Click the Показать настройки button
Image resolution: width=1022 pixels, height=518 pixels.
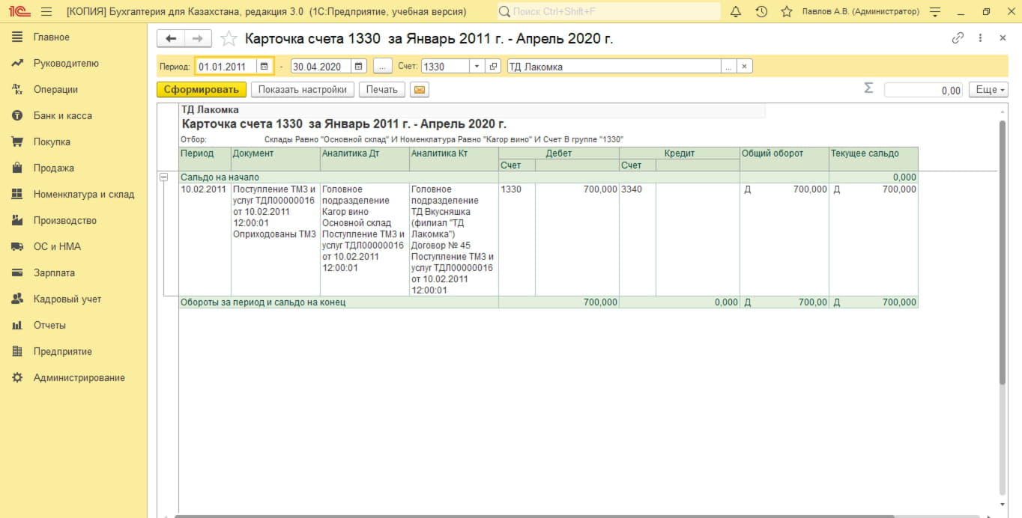point(302,90)
